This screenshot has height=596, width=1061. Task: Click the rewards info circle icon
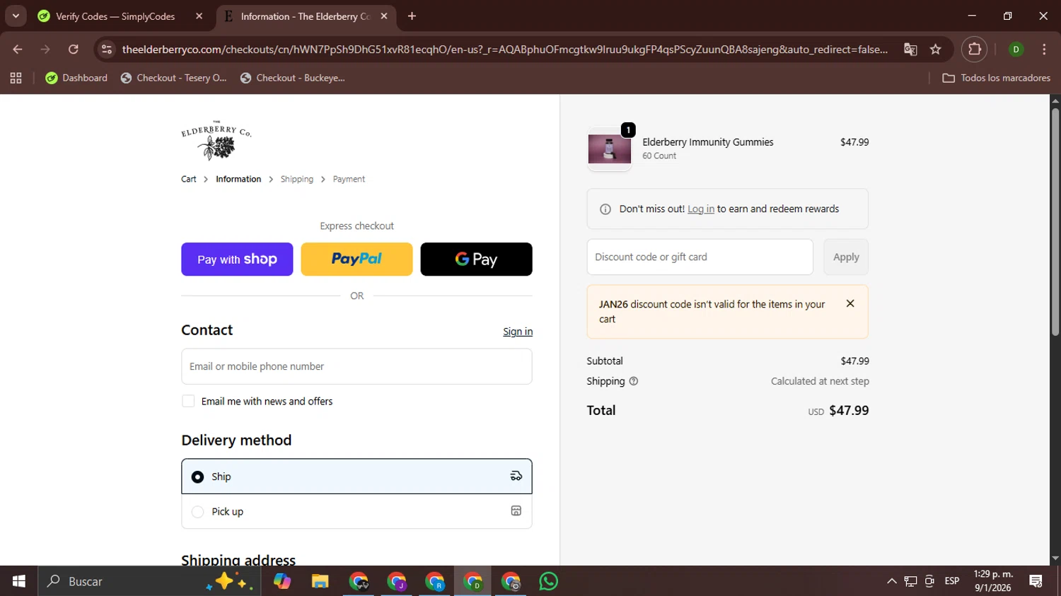click(x=605, y=209)
